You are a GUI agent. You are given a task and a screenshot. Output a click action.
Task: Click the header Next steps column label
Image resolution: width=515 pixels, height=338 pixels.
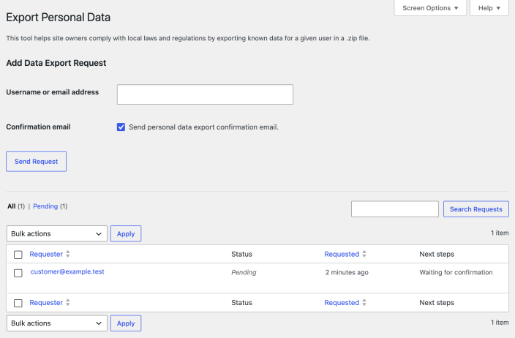tap(437, 255)
